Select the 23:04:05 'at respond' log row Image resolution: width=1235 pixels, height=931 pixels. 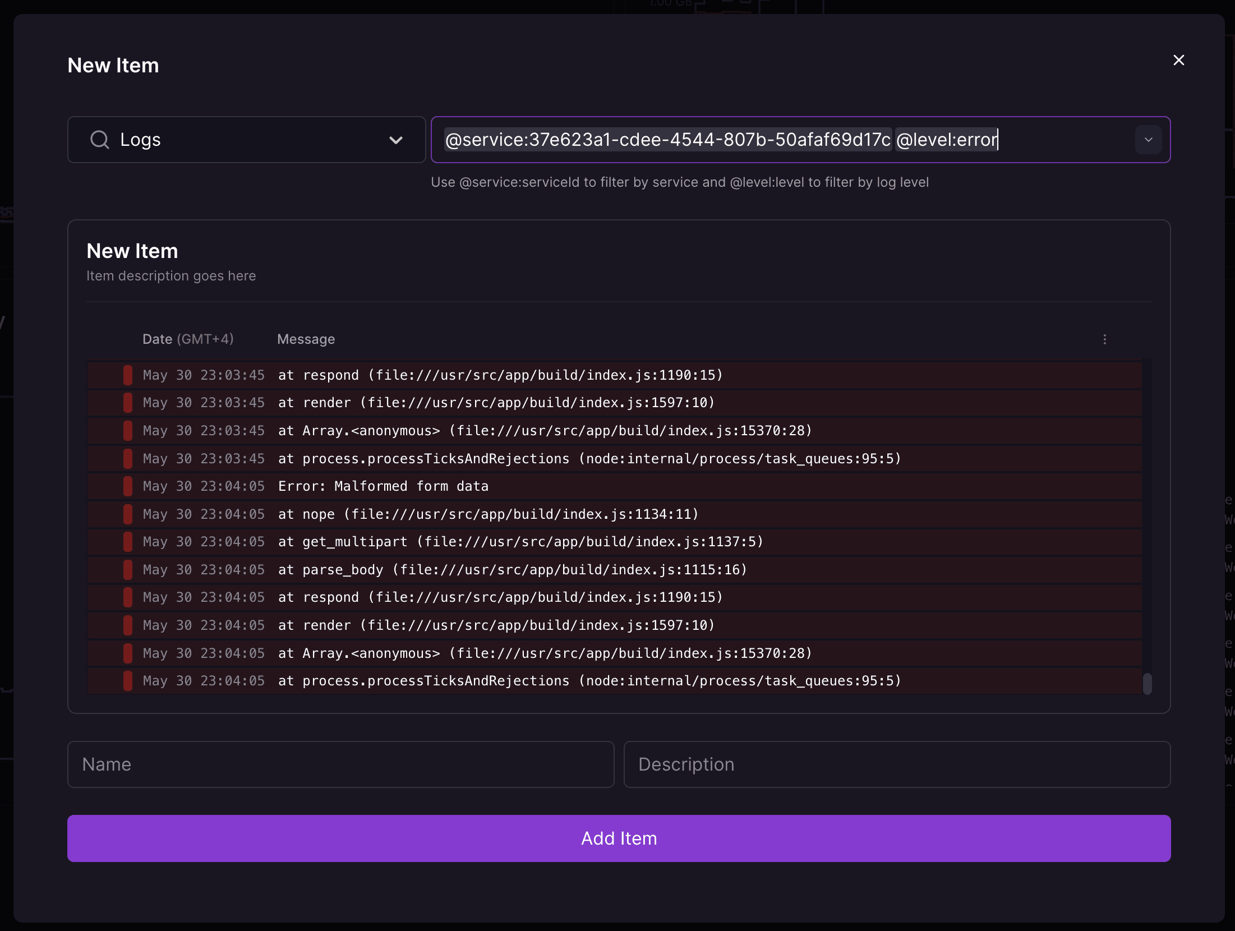[x=614, y=597]
